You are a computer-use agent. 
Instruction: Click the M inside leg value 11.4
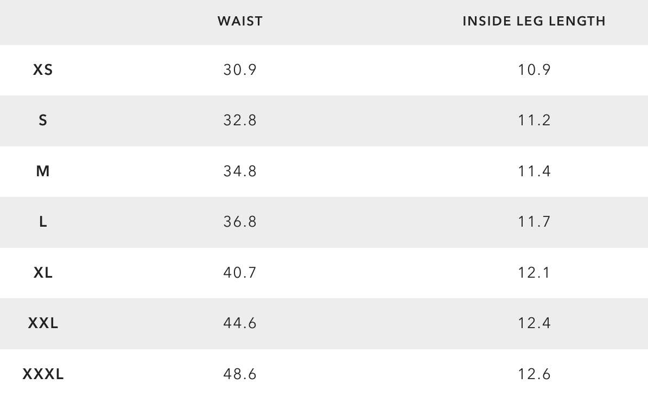pyautogui.click(x=534, y=171)
